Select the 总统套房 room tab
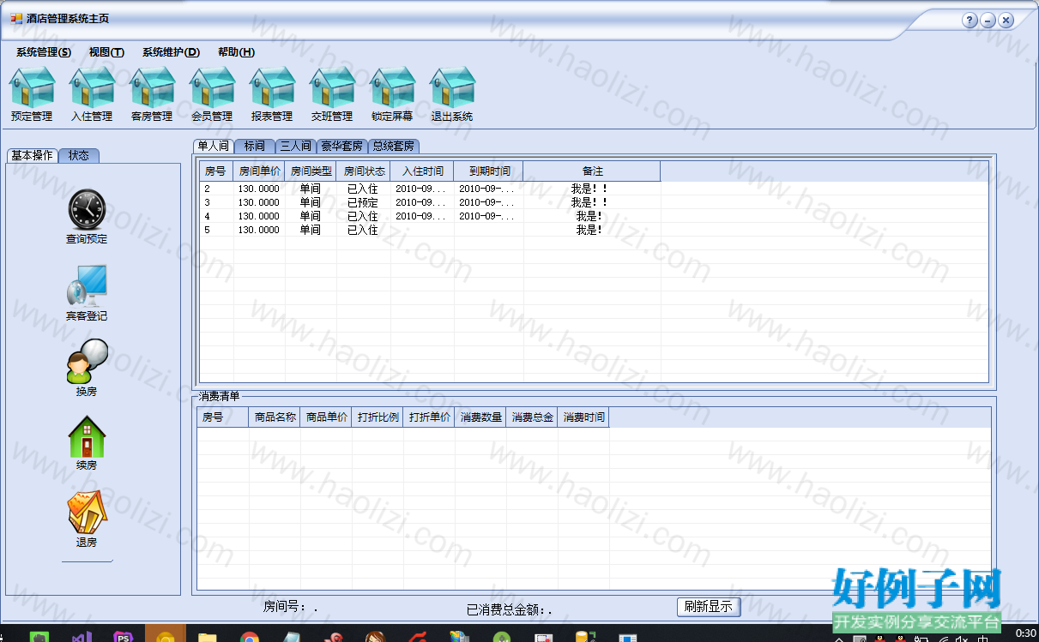Viewport: 1039px width, 642px height. 394,147
